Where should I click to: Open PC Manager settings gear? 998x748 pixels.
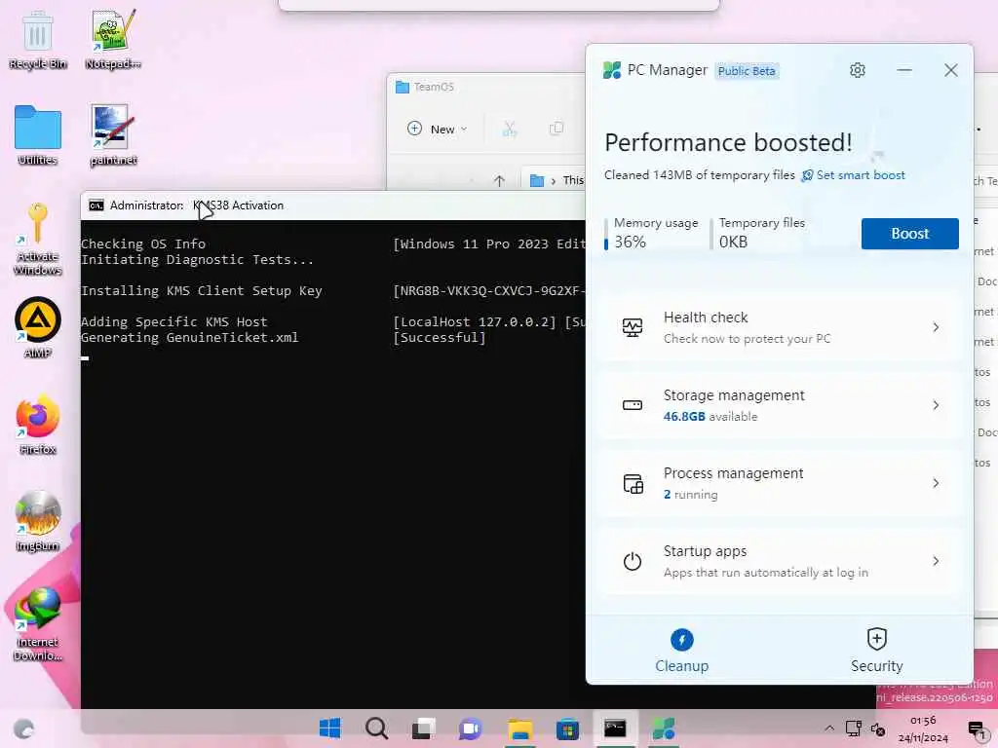click(858, 70)
